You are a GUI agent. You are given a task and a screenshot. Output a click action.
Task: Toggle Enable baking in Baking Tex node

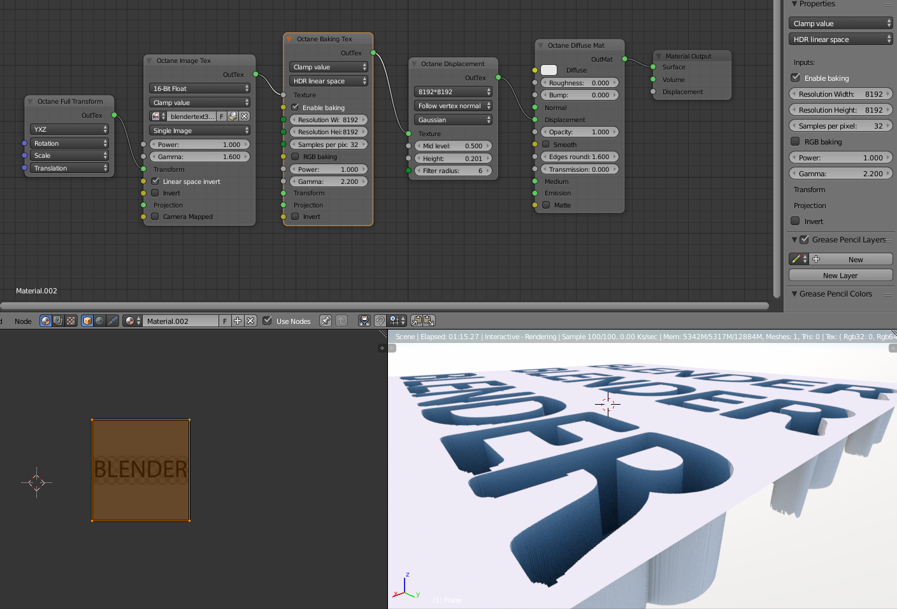coord(295,108)
